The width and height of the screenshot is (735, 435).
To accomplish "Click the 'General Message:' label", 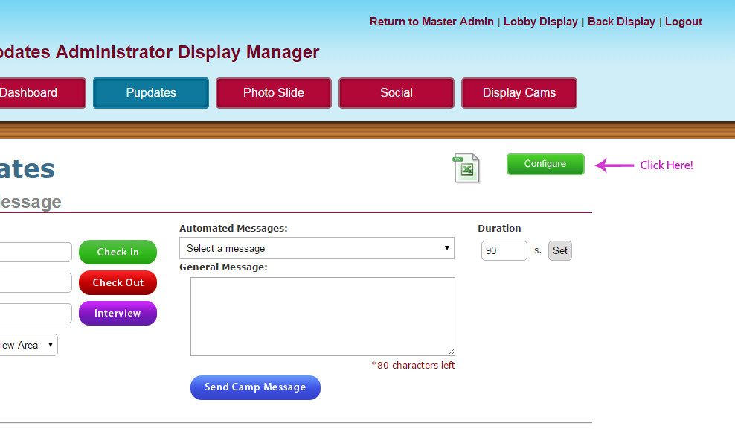I will pyautogui.click(x=223, y=267).
